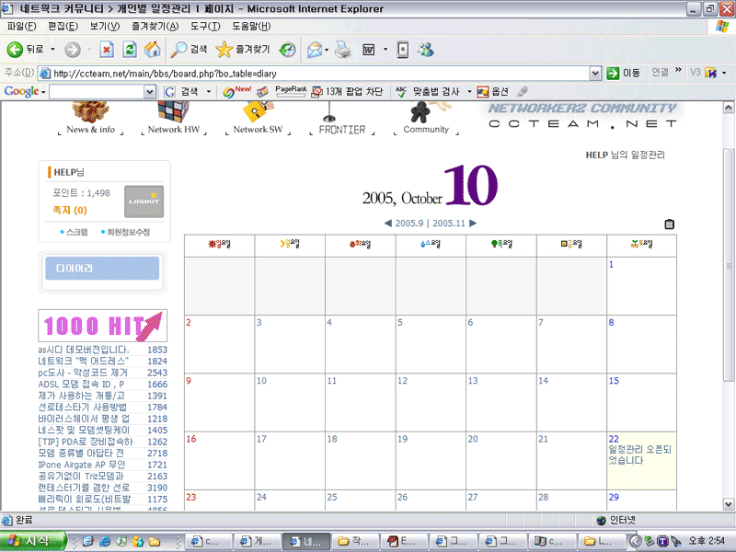The width and height of the screenshot is (736, 552).
Task: Expand the Edit button dropdown arrow
Action: 385,50
